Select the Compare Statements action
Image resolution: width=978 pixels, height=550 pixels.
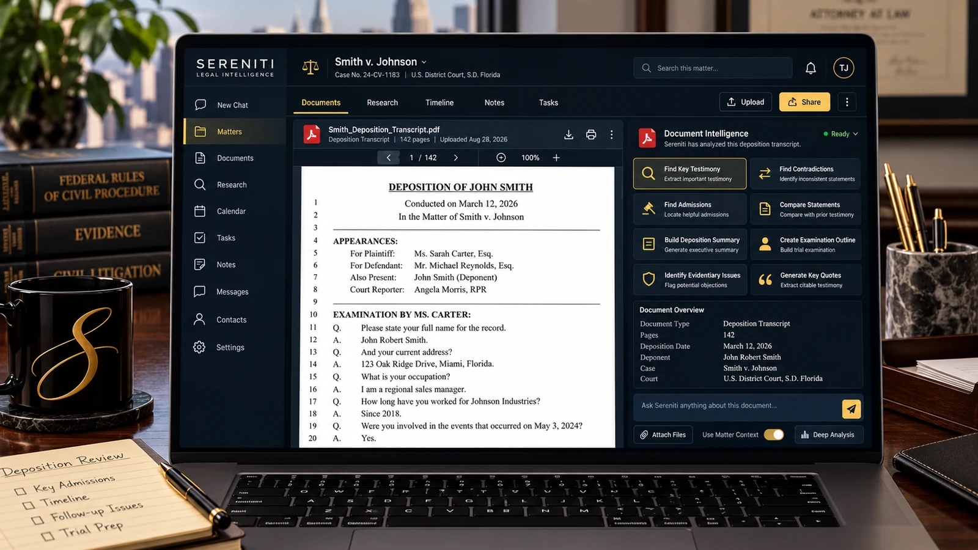[x=806, y=209]
